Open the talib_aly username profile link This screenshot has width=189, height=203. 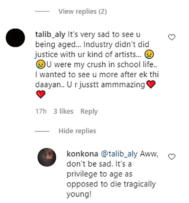[51, 35]
